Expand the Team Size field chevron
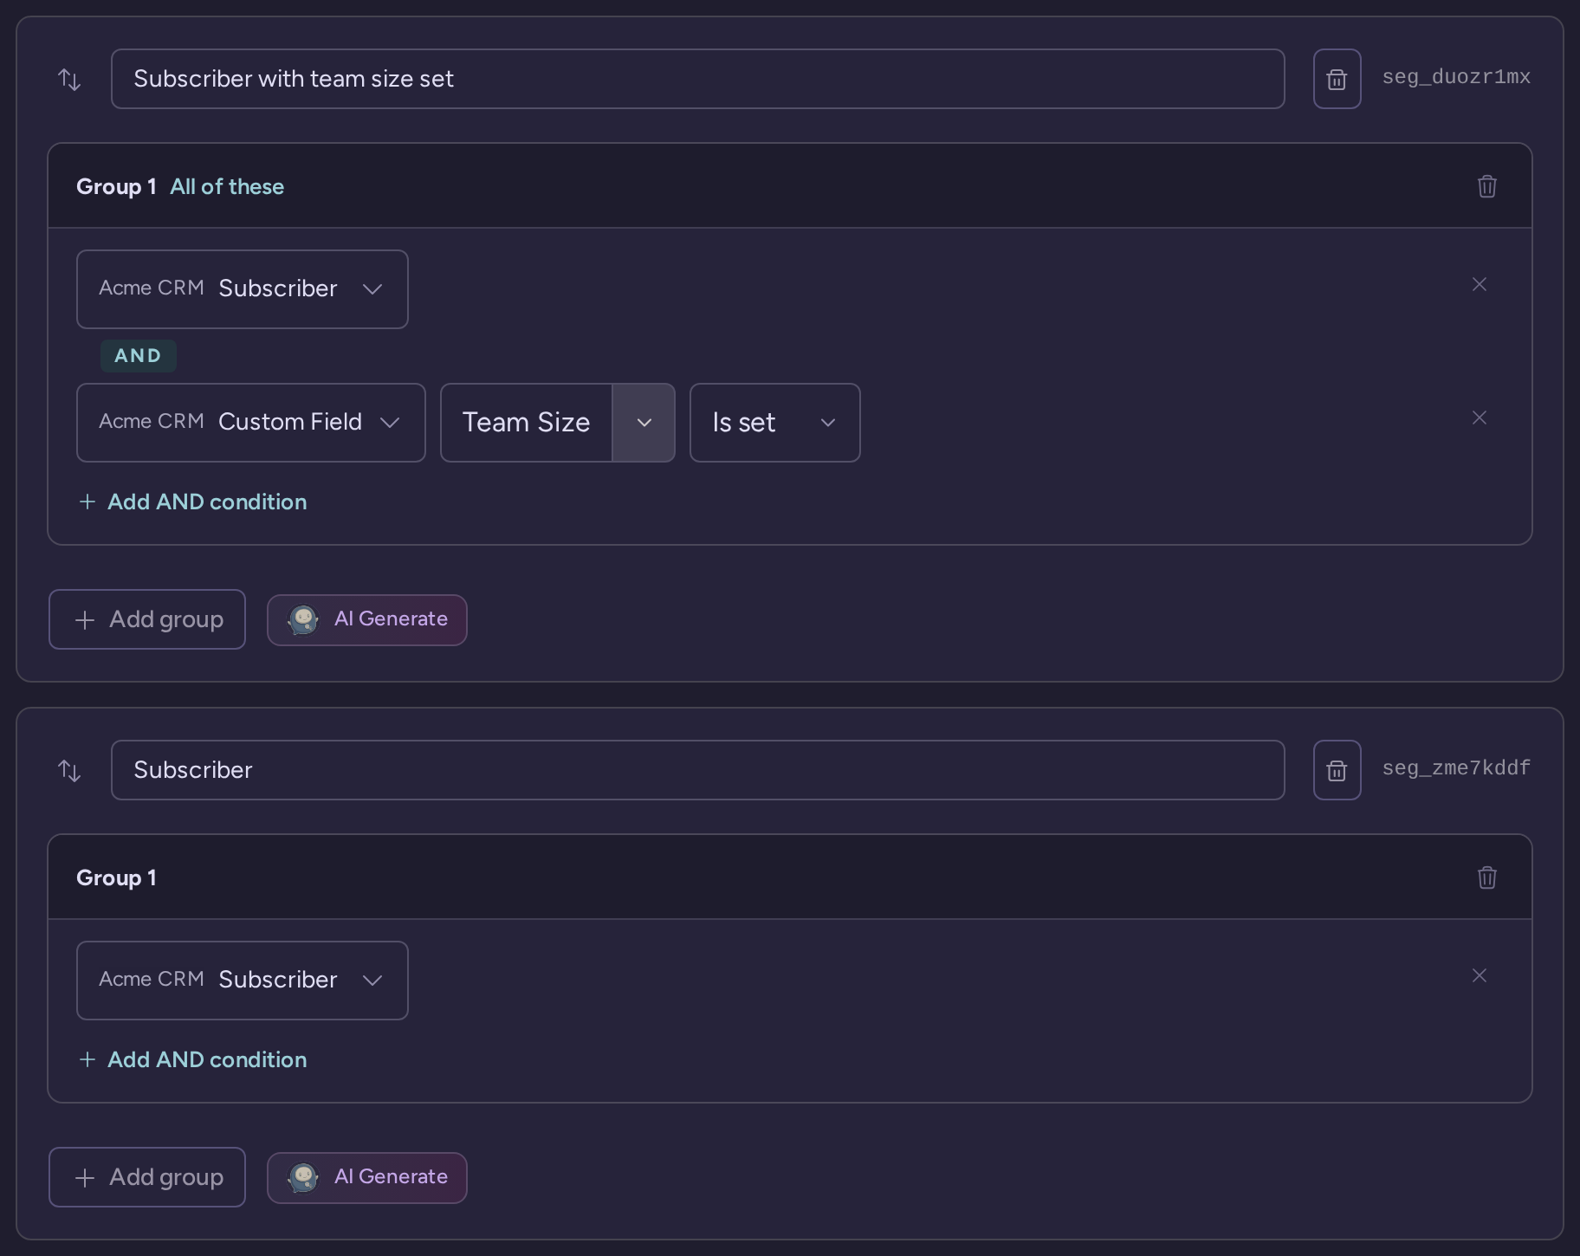The height and width of the screenshot is (1256, 1580). click(644, 423)
